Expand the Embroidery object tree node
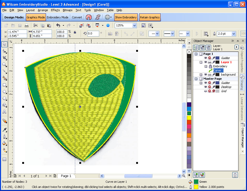247x191 pixels. click(206, 66)
